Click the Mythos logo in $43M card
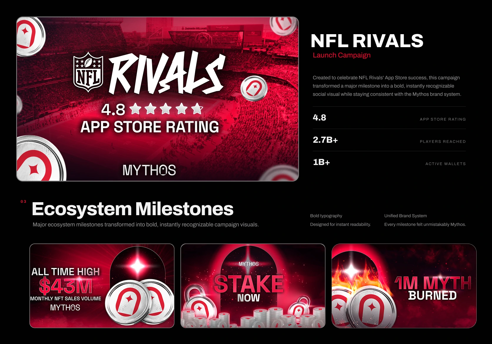This screenshot has height=344, width=492. tap(65, 307)
